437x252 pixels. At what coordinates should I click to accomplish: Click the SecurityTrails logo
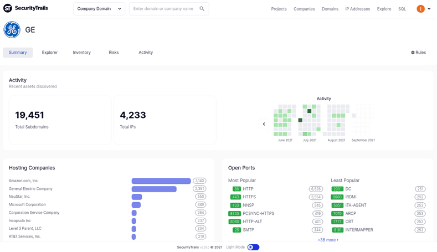pyautogui.click(x=25, y=8)
